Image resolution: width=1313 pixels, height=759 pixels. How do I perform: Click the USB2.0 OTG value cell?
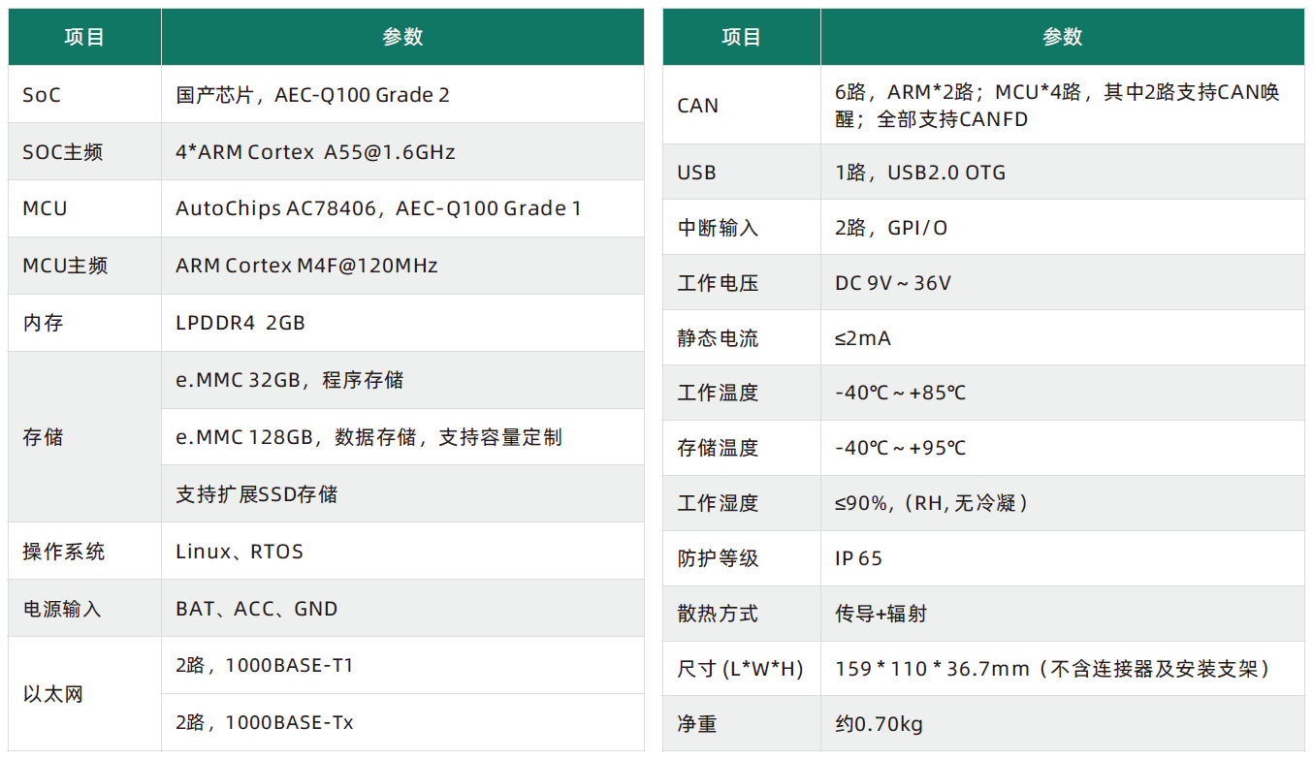pos(1063,173)
